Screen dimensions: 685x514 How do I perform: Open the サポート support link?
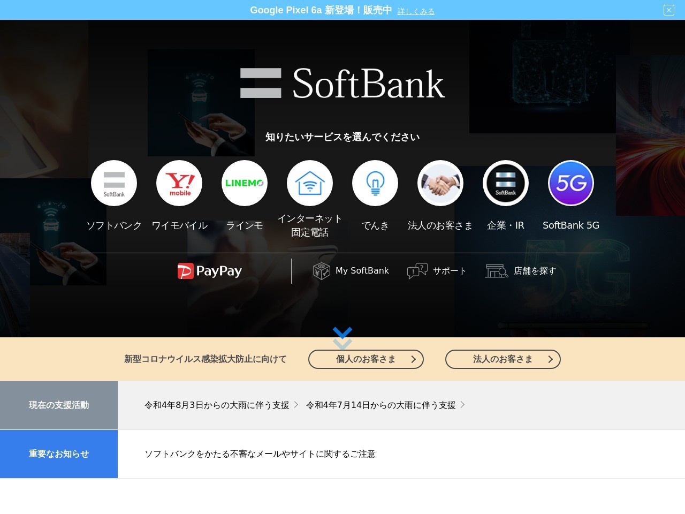(437, 271)
